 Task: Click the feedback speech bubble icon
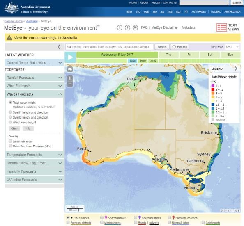[x=136, y=27]
